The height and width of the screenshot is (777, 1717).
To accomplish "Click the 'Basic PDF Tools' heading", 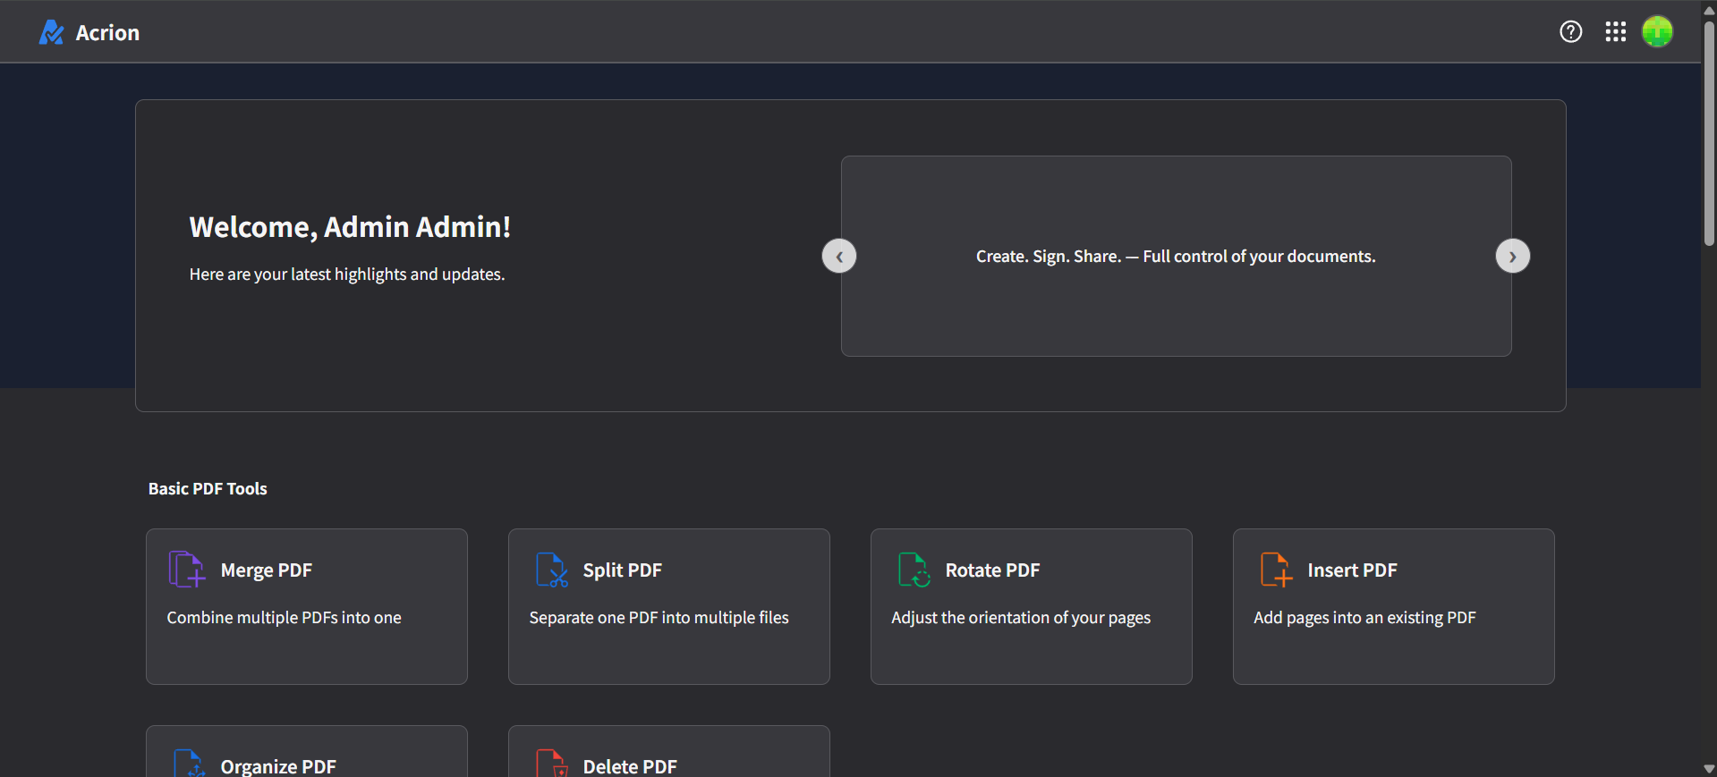I will pos(208,489).
